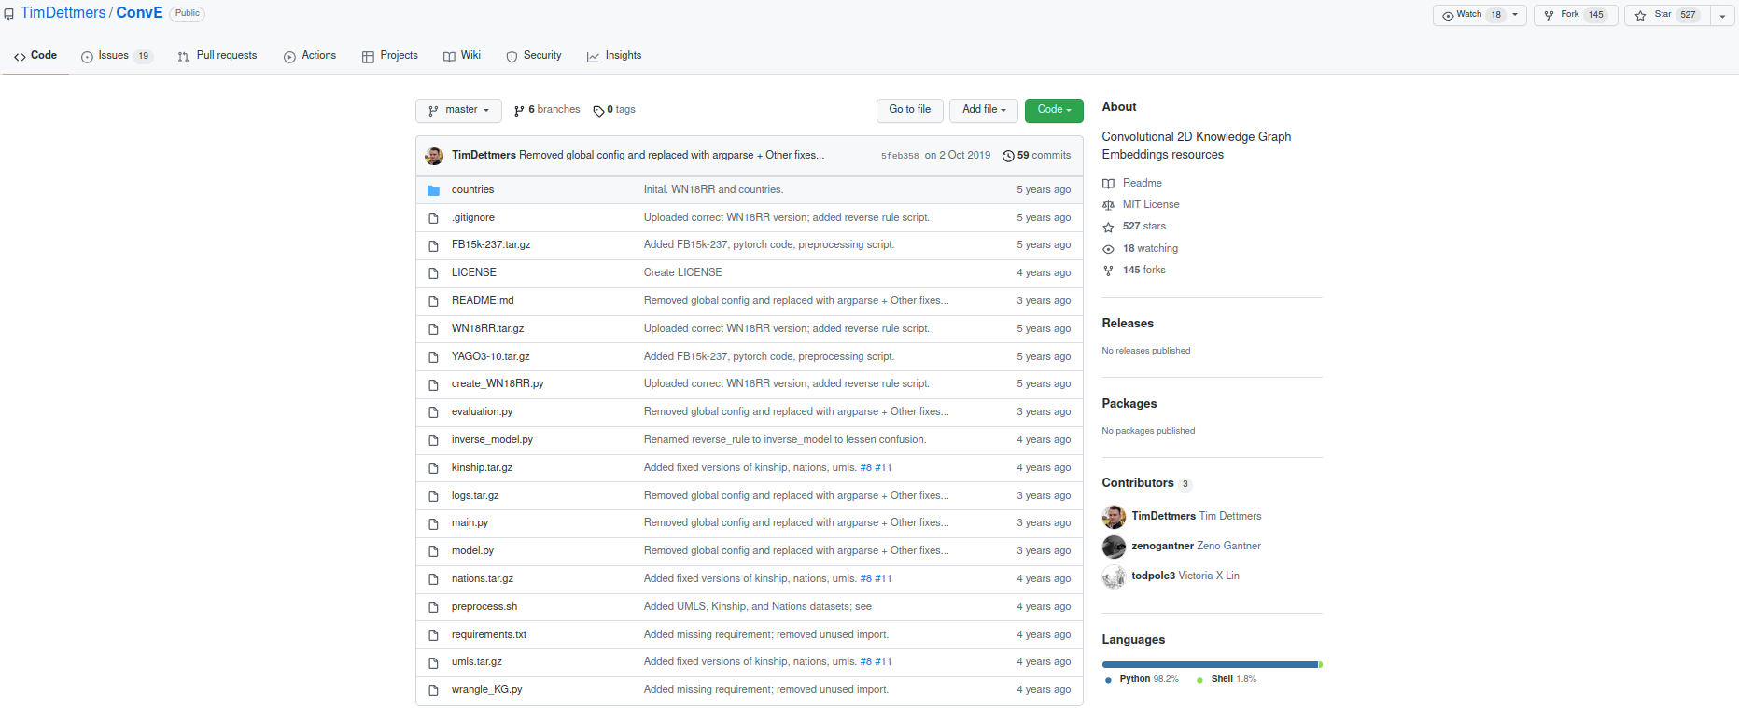Open the Watch notifications dropdown

pos(1480,15)
